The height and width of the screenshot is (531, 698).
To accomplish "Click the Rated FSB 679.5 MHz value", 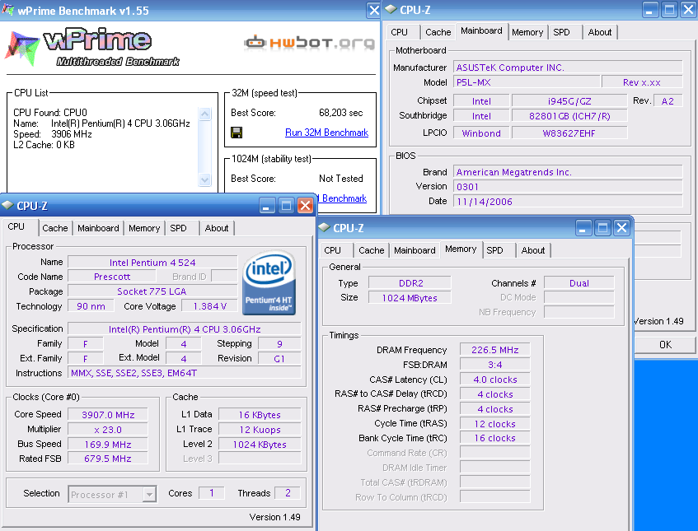I will 108,459.
